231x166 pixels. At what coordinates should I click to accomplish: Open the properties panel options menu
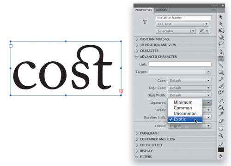[x=213, y=10]
